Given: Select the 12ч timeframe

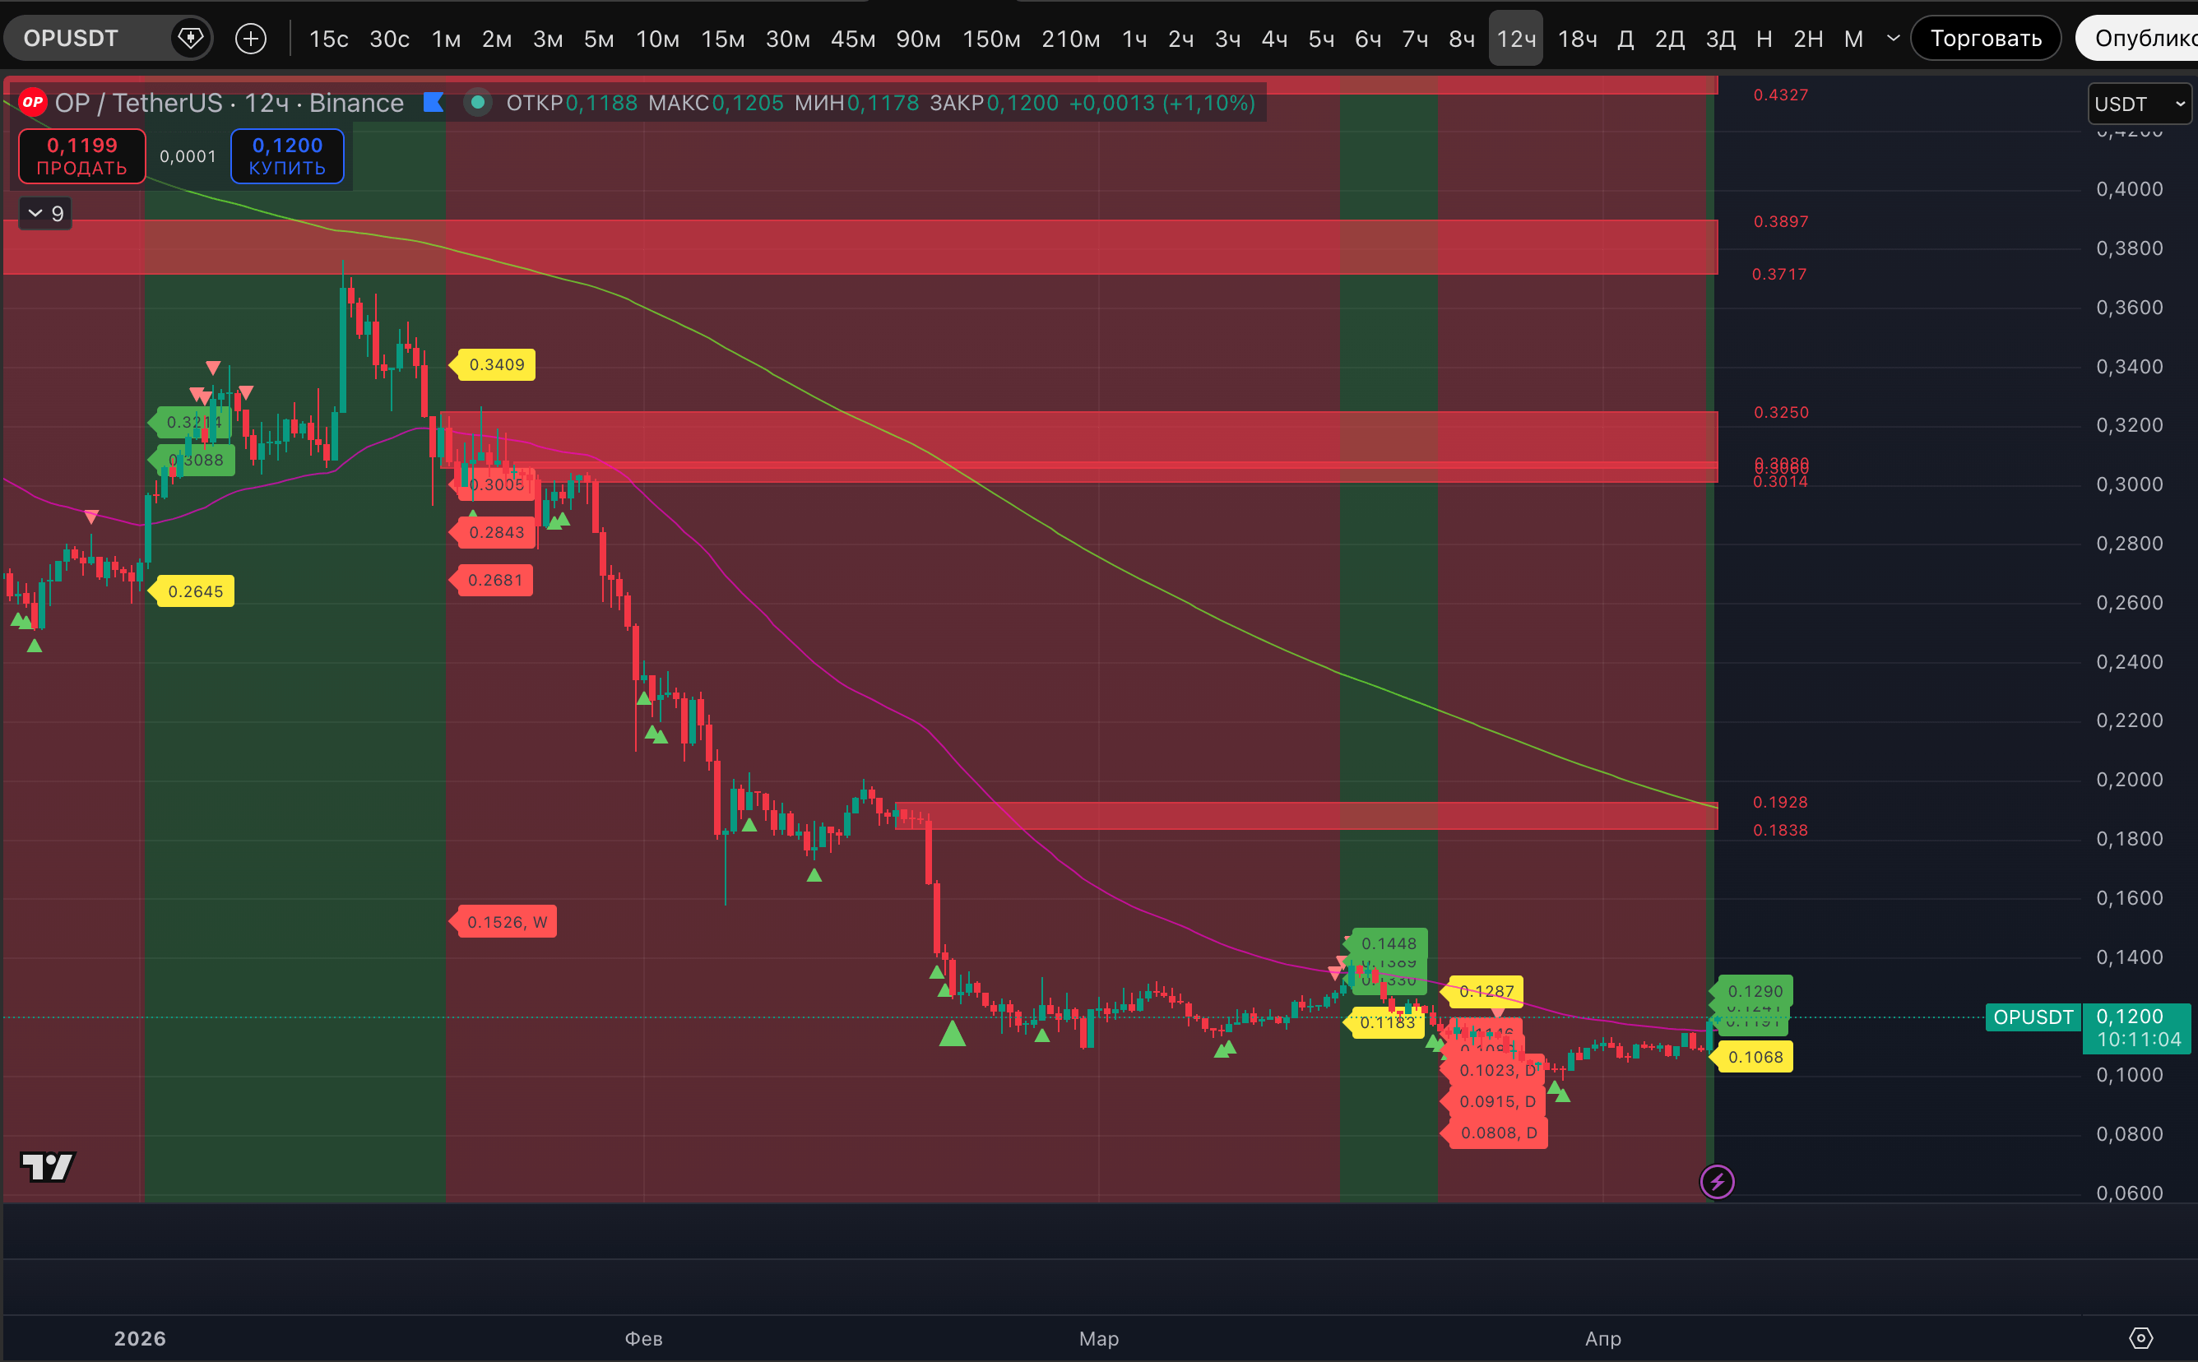Looking at the screenshot, I should click(1515, 39).
